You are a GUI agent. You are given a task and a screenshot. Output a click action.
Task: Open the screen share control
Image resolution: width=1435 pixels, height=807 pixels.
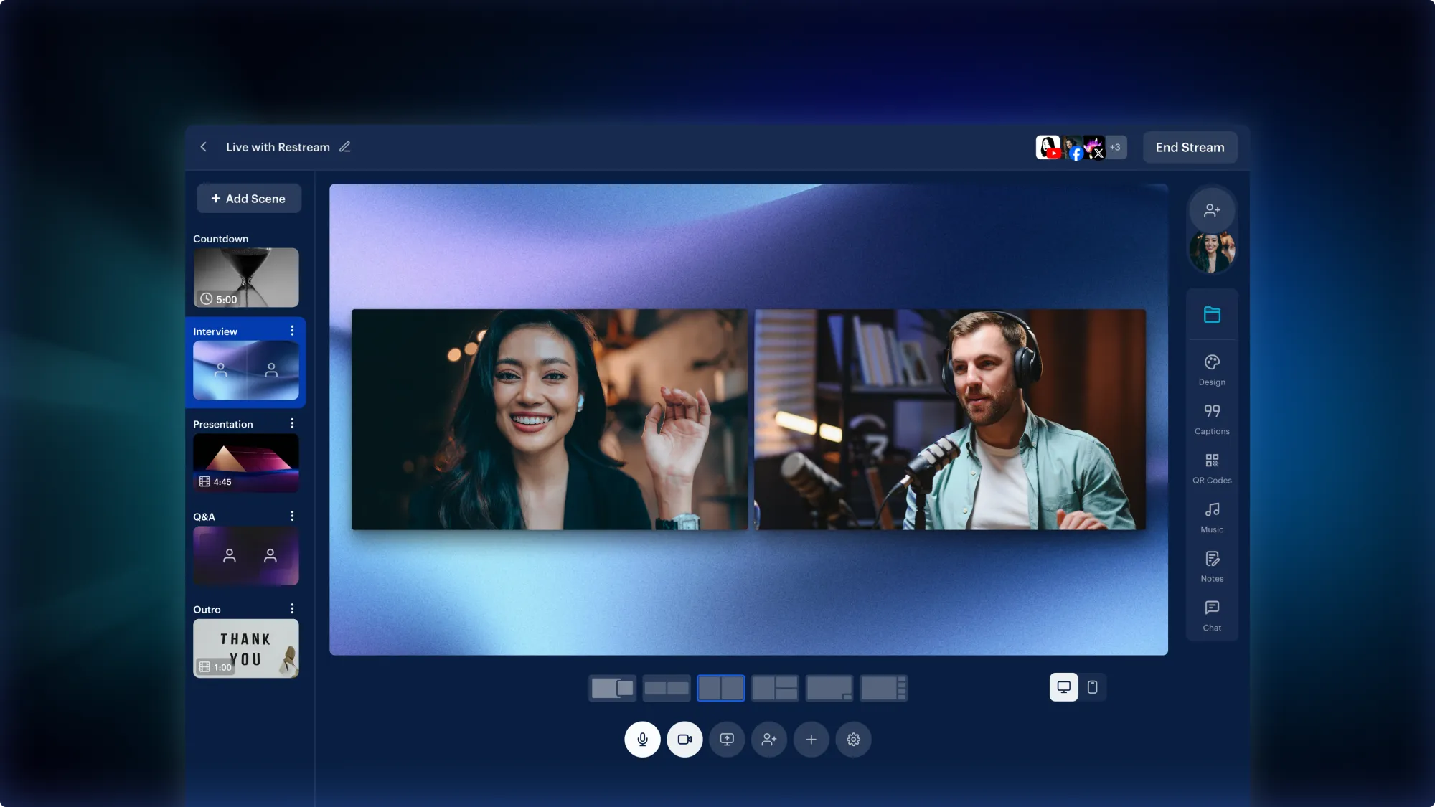point(727,740)
